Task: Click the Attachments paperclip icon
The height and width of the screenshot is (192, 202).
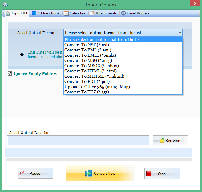Action: pyautogui.click(x=92, y=13)
